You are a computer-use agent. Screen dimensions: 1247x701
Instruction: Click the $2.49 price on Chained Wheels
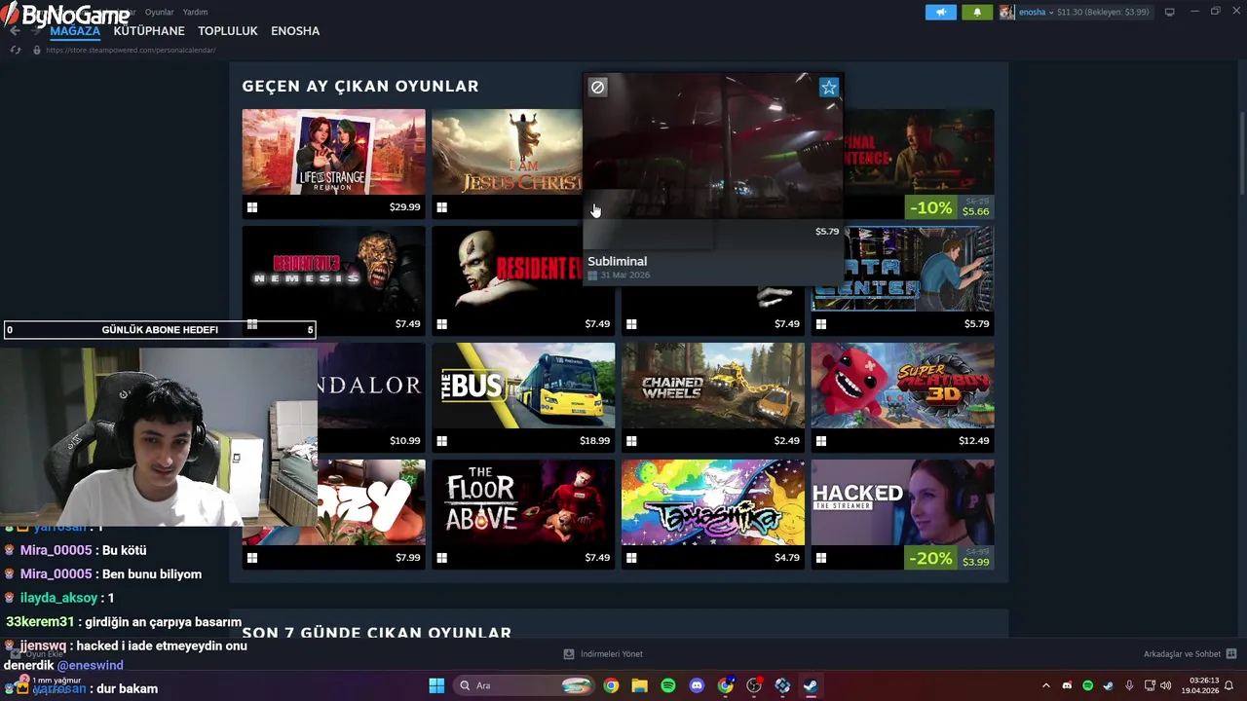(786, 441)
